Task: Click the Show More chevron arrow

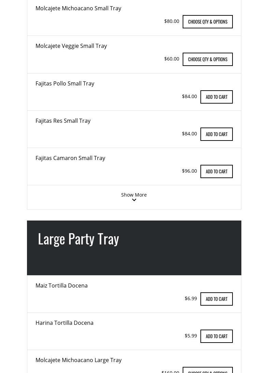Action: pos(134,200)
